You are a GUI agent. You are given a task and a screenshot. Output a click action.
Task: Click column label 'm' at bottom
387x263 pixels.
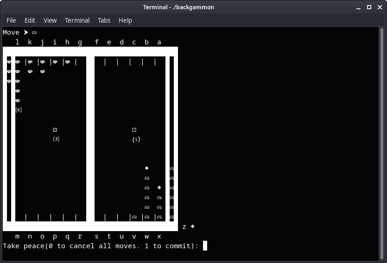(17, 237)
